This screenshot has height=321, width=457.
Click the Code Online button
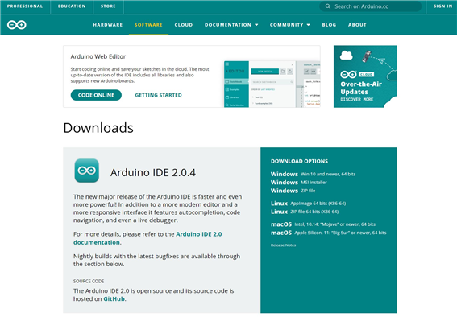click(x=96, y=95)
